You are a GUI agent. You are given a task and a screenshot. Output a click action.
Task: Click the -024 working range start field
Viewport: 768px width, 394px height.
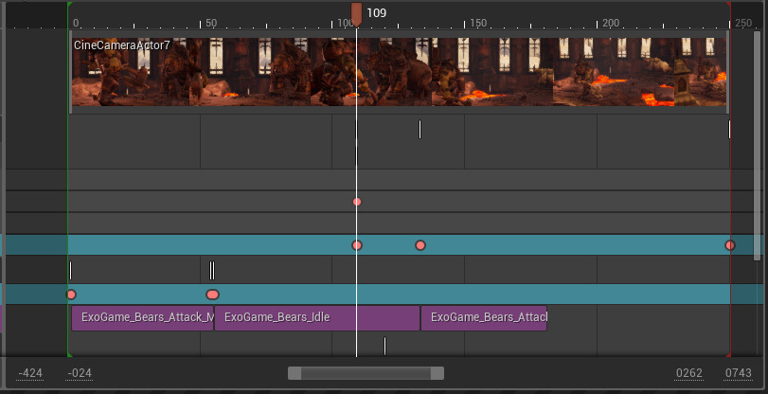[x=80, y=373]
